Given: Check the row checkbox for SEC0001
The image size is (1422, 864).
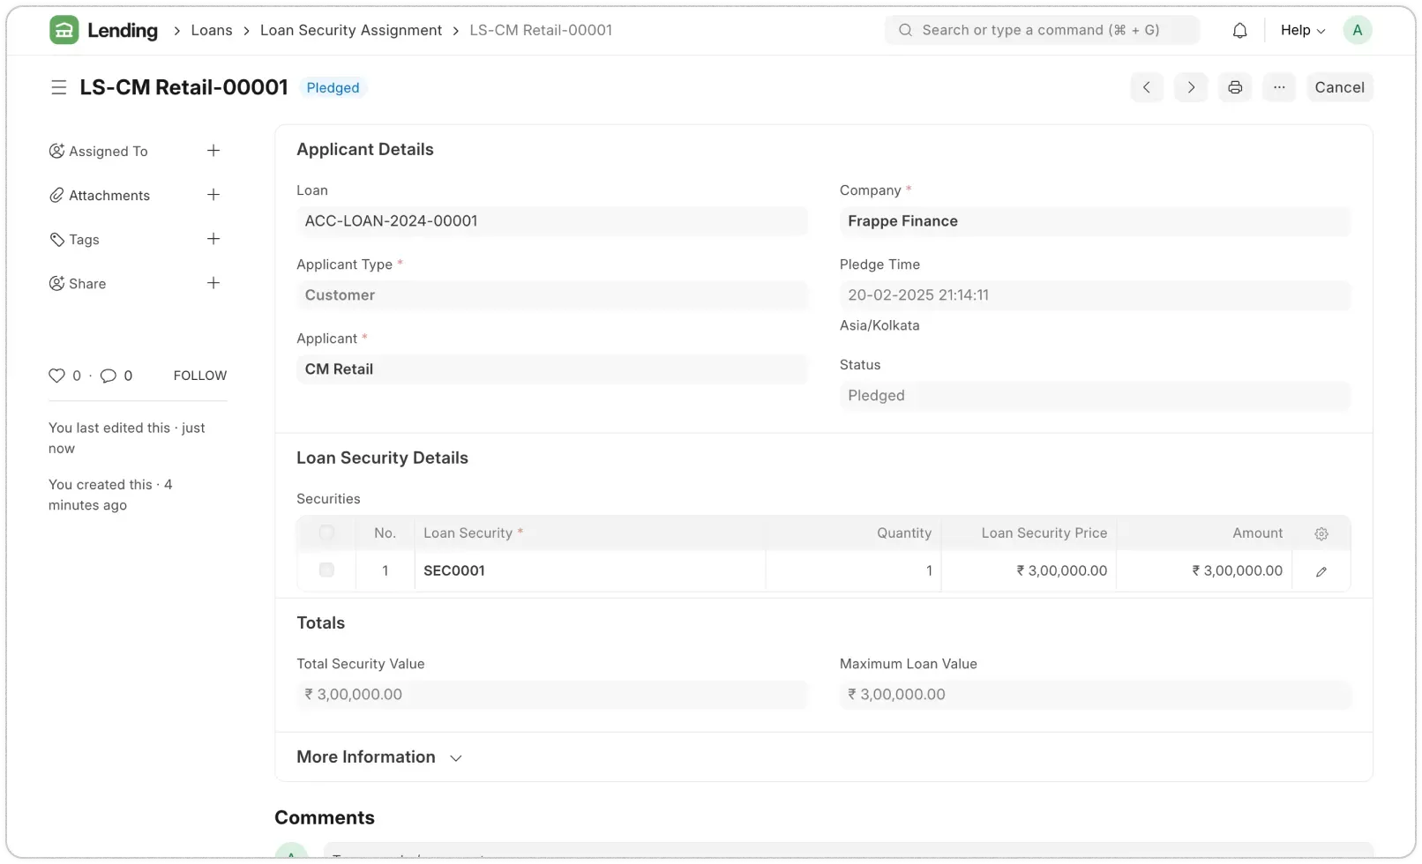Looking at the screenshot, I should [x=326, y=570].
